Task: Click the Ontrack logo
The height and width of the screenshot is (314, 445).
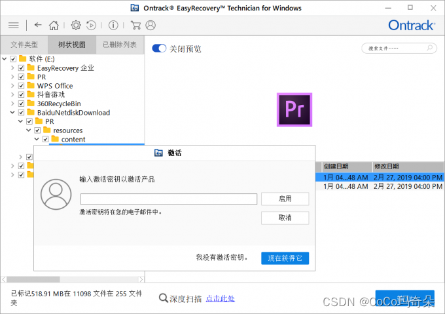Action: point(412,26)
